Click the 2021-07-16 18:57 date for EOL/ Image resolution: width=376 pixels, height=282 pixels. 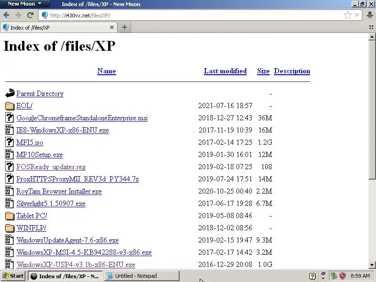[x=225, y=105]
